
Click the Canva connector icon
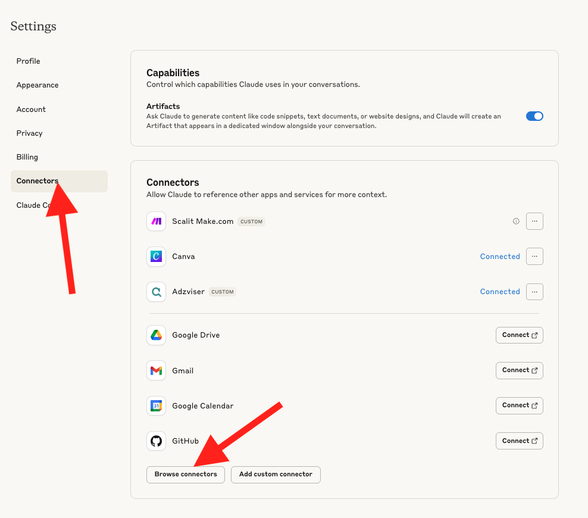(156, 257)
